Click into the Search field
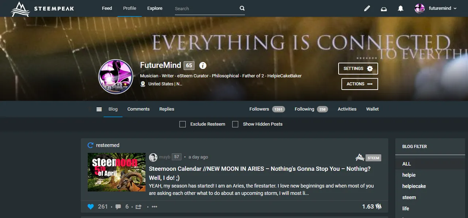The height and width of the screenshot is (218, 468). click(x=207, y=8)
